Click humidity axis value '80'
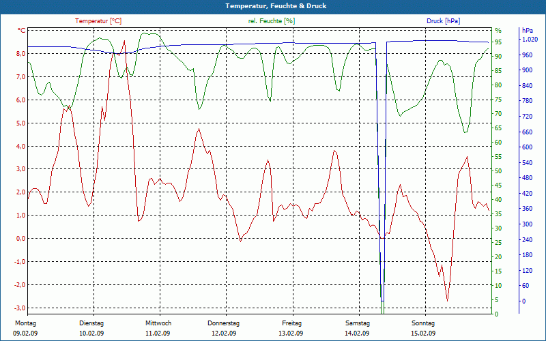Viewport: 546px width, 341px height. pos(498,85)
